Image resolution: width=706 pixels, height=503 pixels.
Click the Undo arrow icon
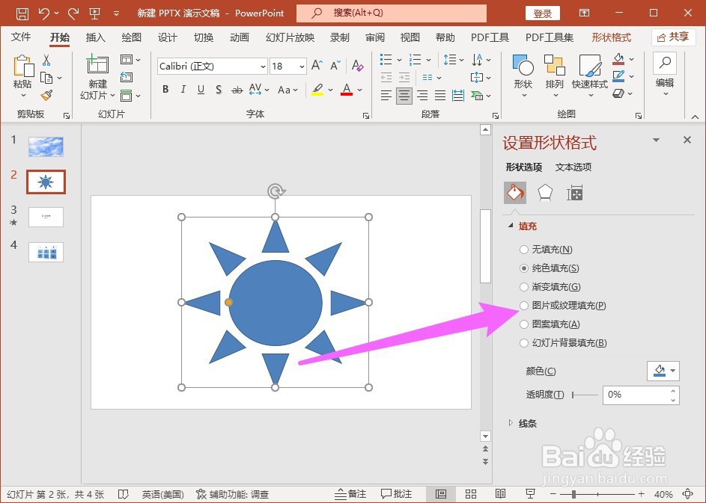44,13
